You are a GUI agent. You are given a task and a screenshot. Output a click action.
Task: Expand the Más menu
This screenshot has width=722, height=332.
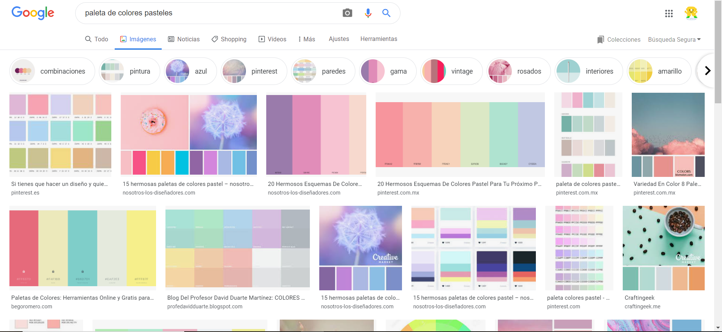click(307, 39)
